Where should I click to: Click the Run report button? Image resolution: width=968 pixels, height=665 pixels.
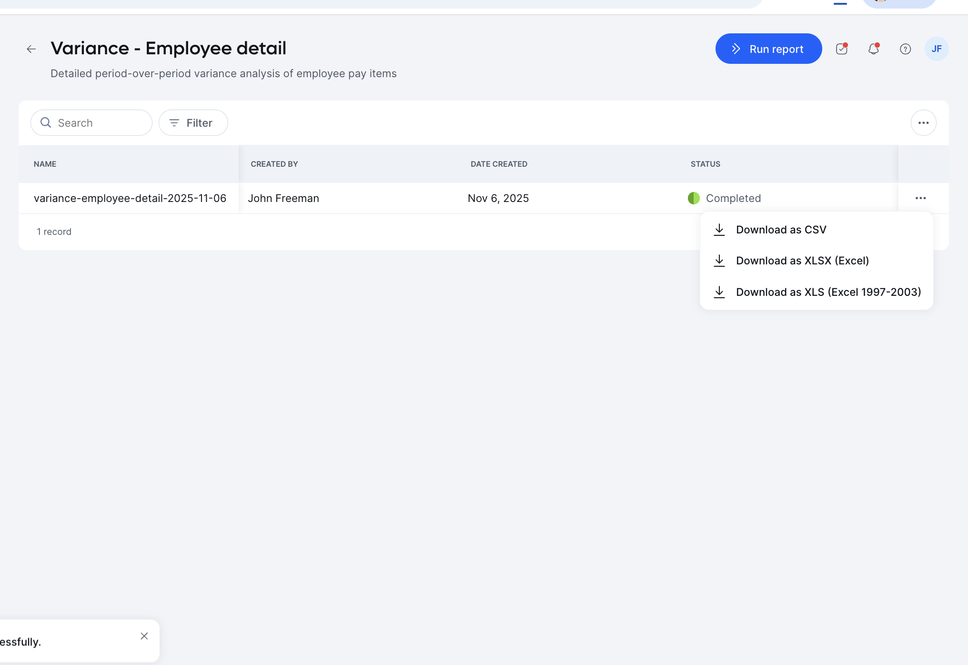pos(768,49)
